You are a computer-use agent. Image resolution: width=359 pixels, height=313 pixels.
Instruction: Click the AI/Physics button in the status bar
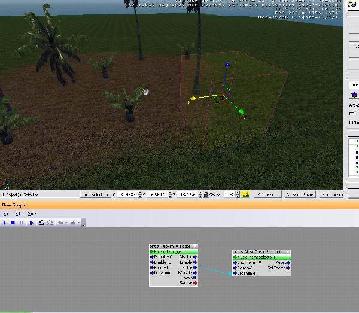[x=267, y=195]
